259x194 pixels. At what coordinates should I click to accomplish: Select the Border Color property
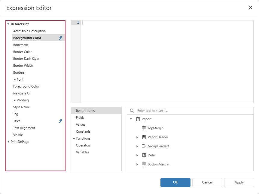pyautogui.click(x=38, y=52)
